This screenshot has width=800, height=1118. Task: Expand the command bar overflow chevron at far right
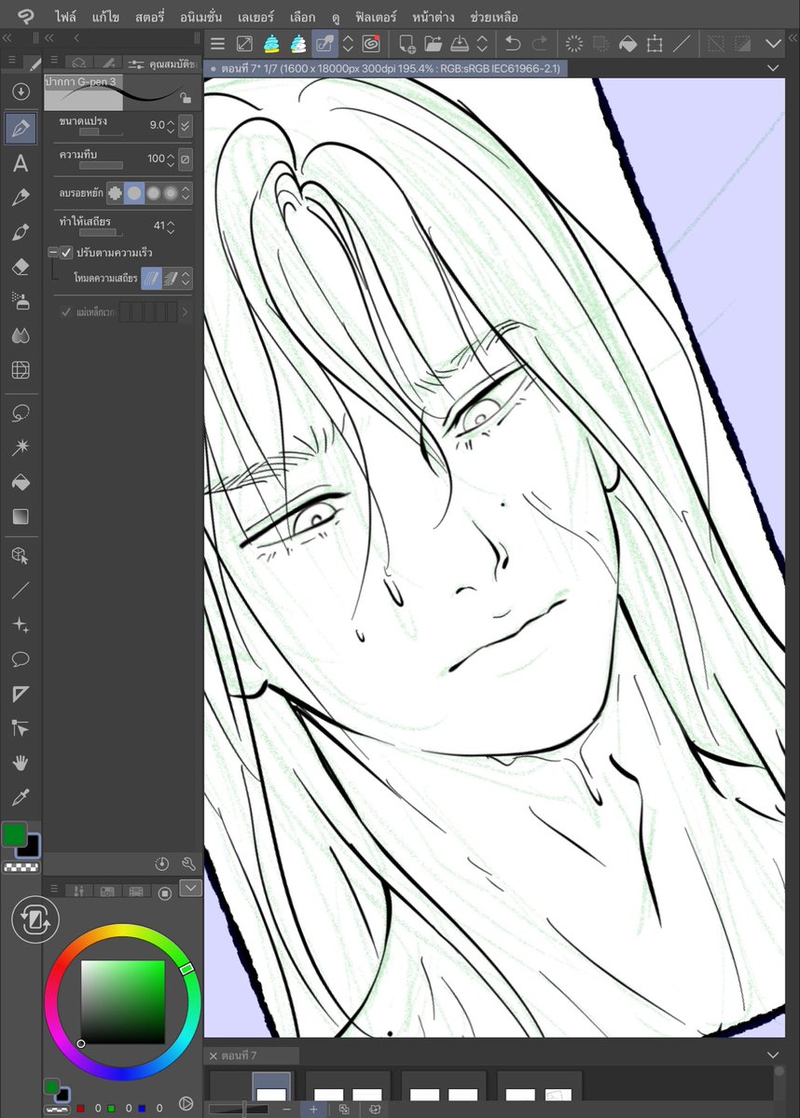(x=773, y=44)
